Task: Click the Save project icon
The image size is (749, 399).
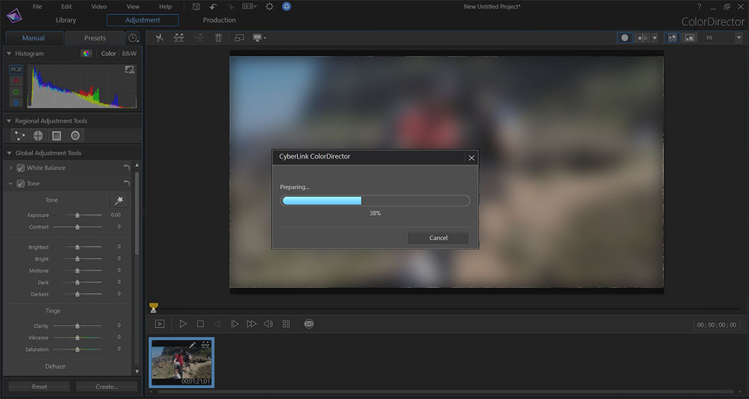Action: pyautogui.click(x=196, y=7)
